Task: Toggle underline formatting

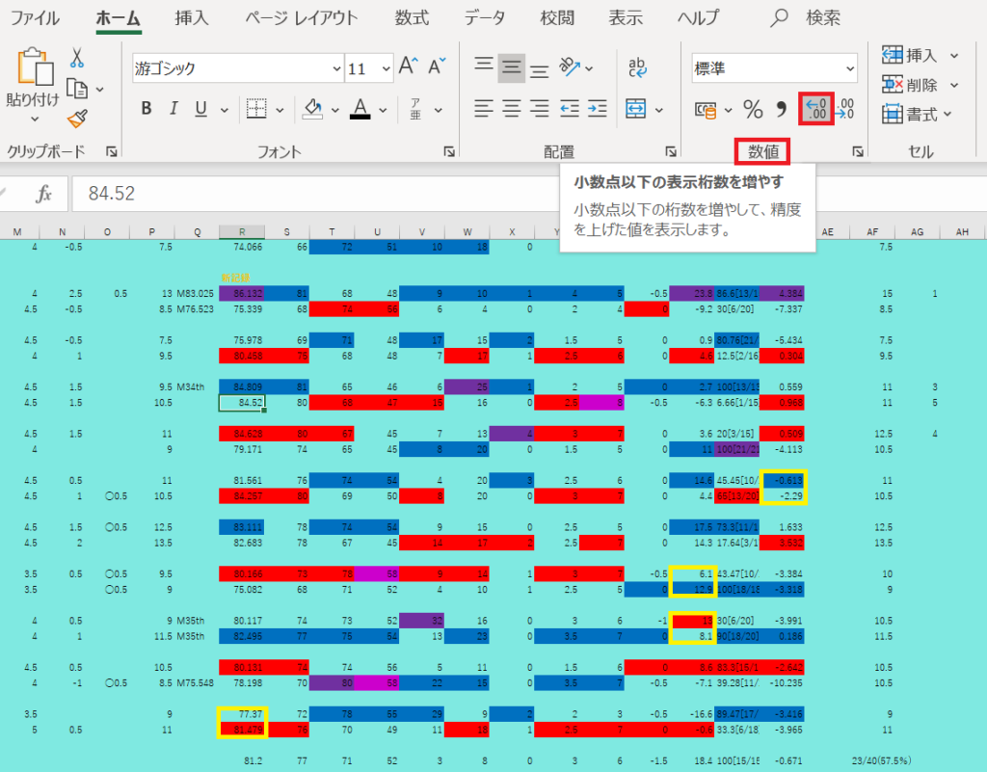Action: click(200, 109)
